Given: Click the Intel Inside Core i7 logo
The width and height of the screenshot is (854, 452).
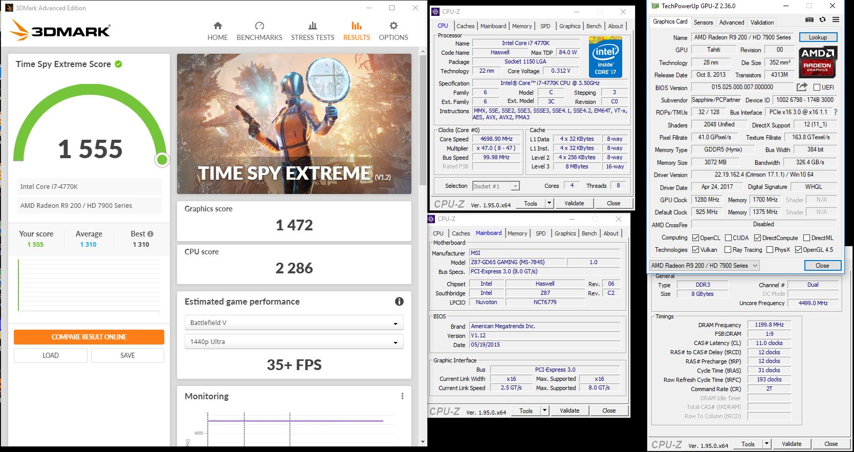Looking at the screenshot, I should 605,57.
